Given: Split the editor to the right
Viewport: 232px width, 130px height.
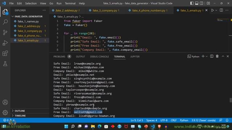Looking at the screenshot, I should click(221, 10).
